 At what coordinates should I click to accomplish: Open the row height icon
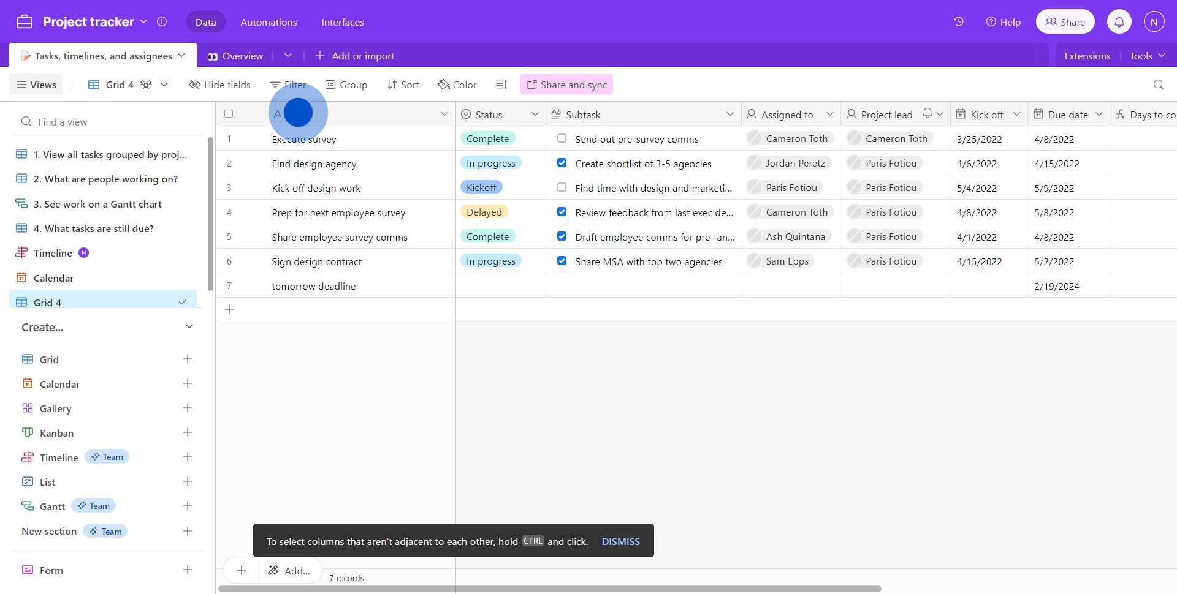pos(501,85)
